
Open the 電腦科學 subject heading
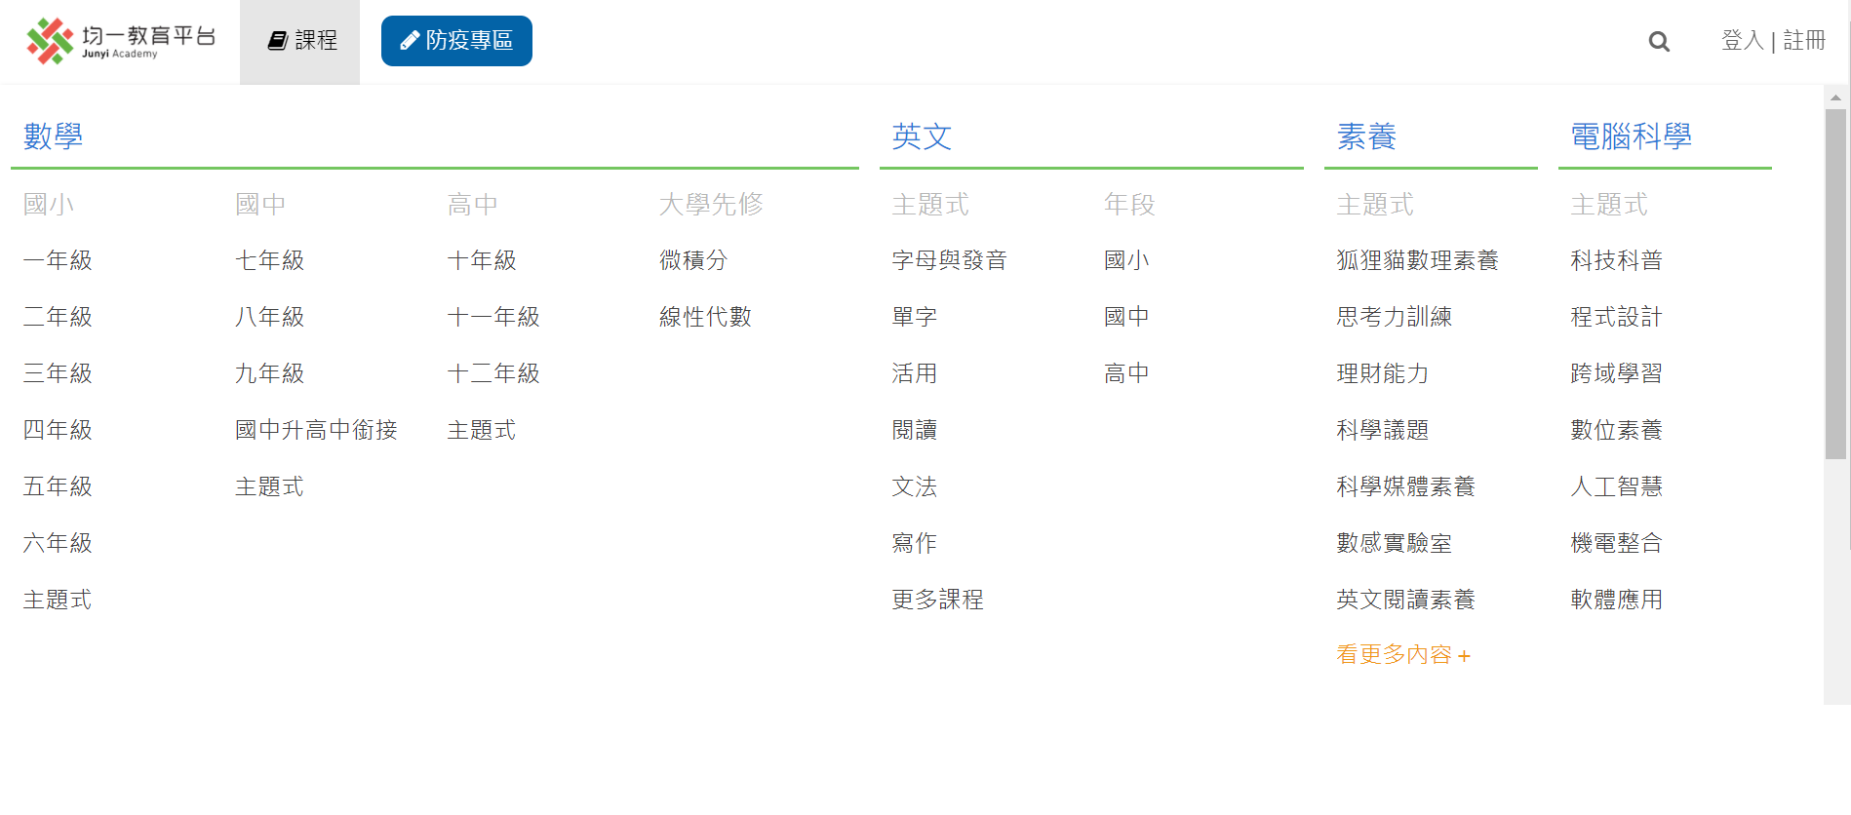[1631, 136]
